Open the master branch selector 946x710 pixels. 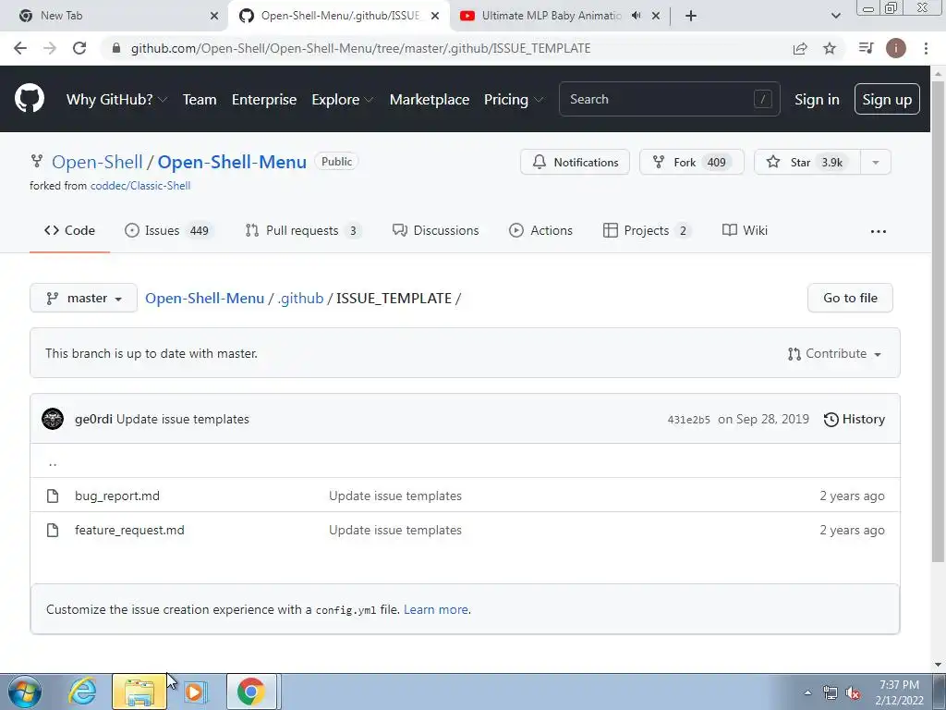(83, 299)
